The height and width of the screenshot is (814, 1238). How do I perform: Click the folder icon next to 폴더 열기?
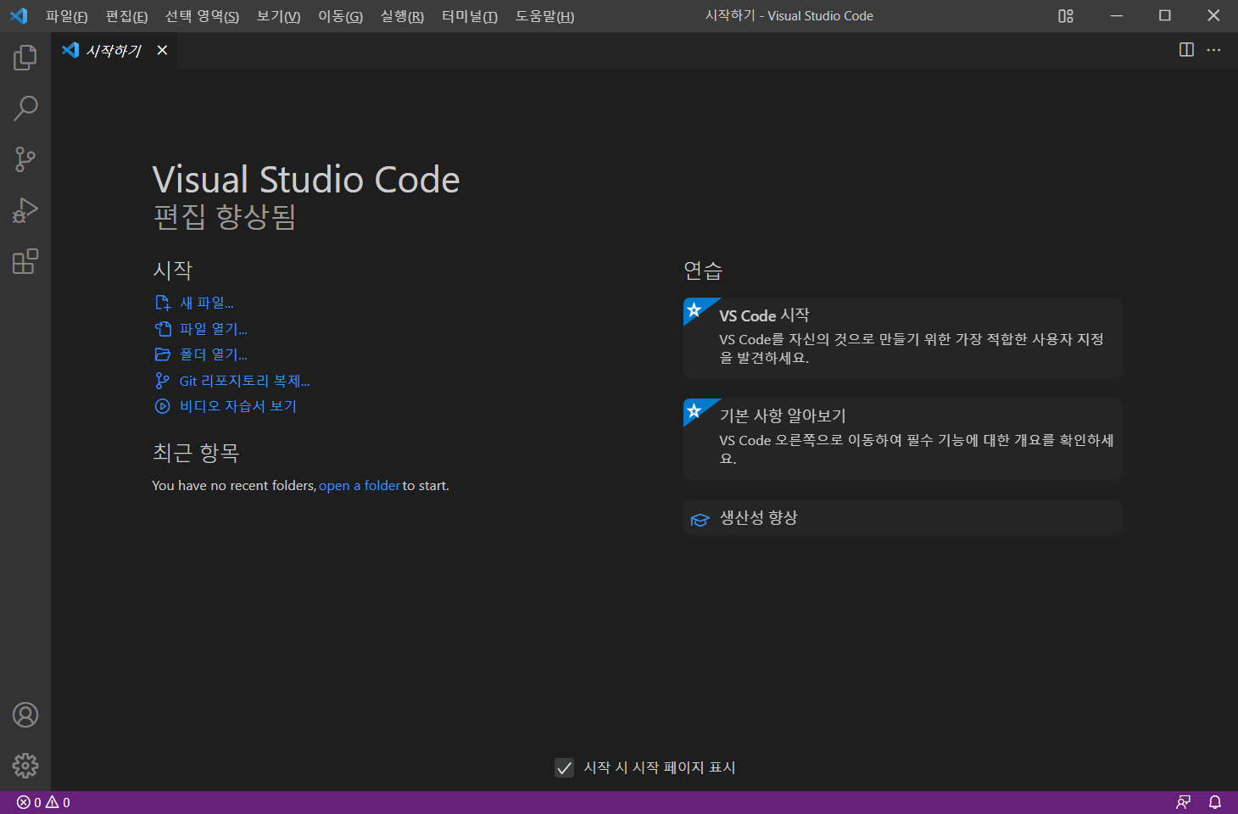tap(163, 354)
